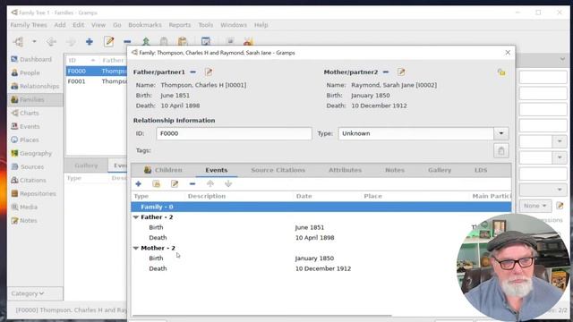Share an existing event icon in Events tab
573x322 pixels.
pyautogui.click(x=157, y=183)
